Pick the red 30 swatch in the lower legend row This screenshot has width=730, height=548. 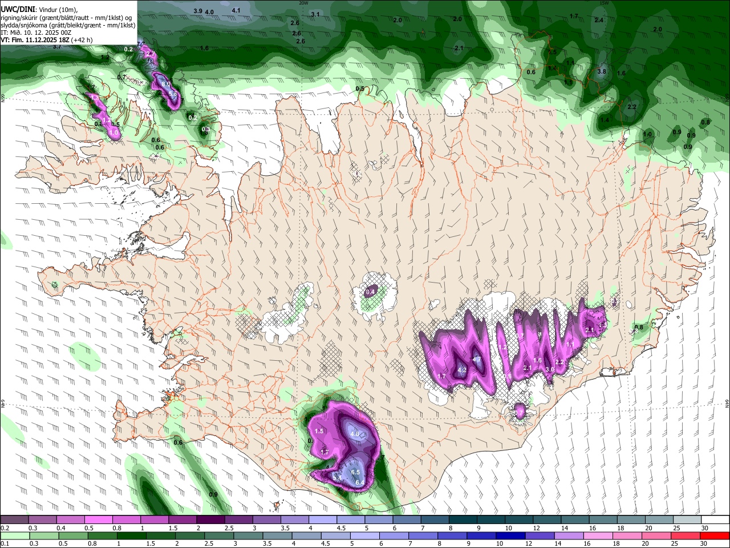point(714,535)
